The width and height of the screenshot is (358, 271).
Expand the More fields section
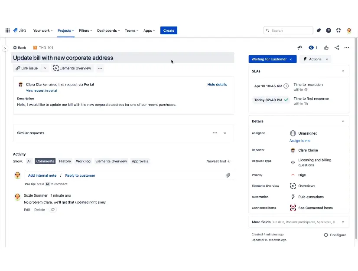tap(343, 222)
